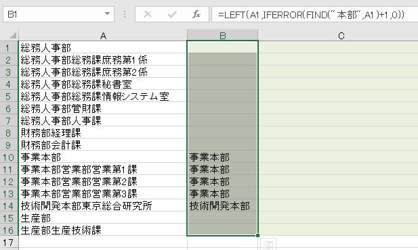Open the Auto Fill Options icon
Screen dimensions: 418x250
tap(268, 245)
